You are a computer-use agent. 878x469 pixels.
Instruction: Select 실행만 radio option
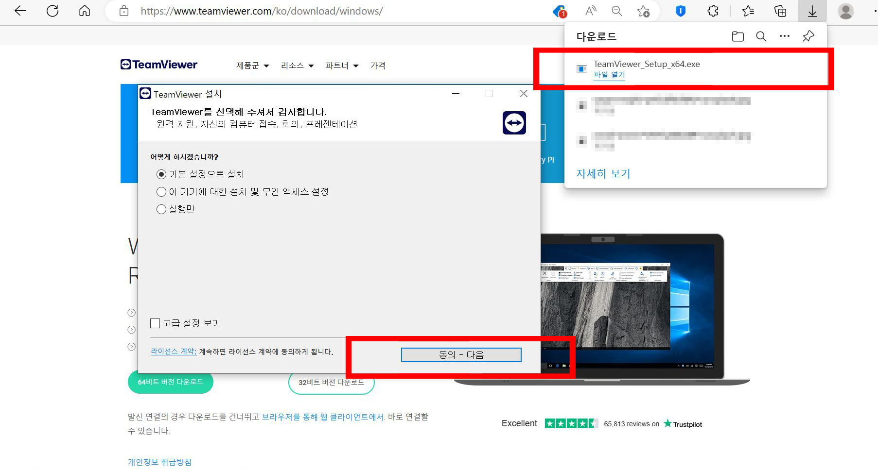point(161,209)
